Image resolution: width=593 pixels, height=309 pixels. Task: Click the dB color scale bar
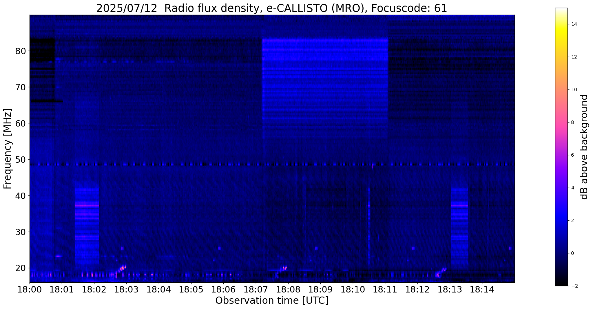561,147
